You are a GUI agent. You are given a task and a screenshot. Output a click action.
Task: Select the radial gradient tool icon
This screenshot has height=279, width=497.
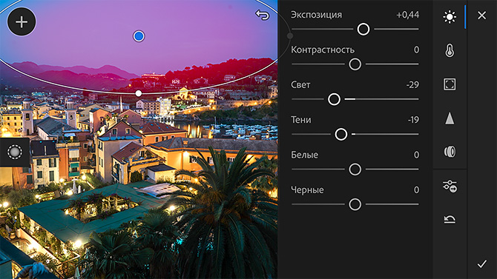15,152
